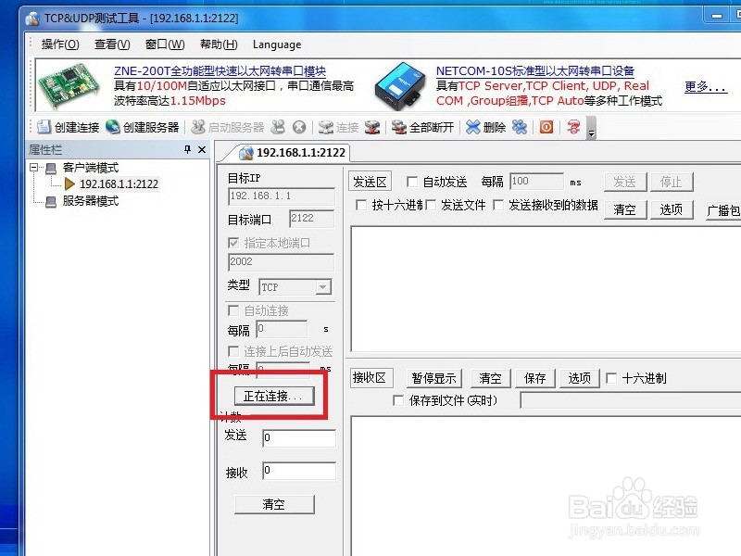This screenshot has height=556, width=741.
Task: Toggle the 发送文件 checkbox
Action: point(431,205)
